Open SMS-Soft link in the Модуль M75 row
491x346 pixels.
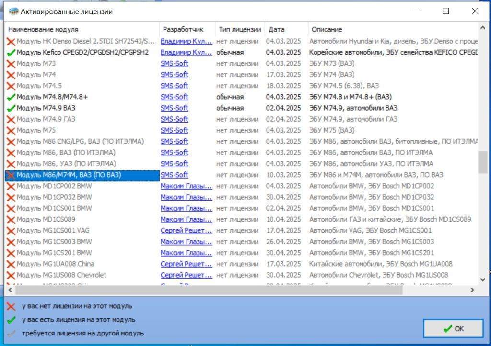(x=175, y=130)
